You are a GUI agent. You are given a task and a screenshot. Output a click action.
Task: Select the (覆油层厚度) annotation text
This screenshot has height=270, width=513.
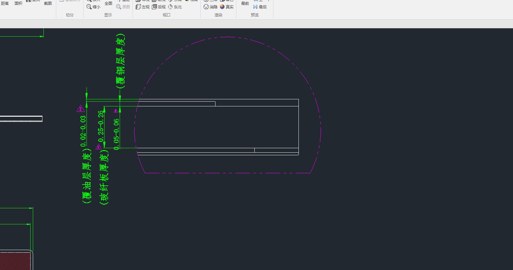click(87, 176)
